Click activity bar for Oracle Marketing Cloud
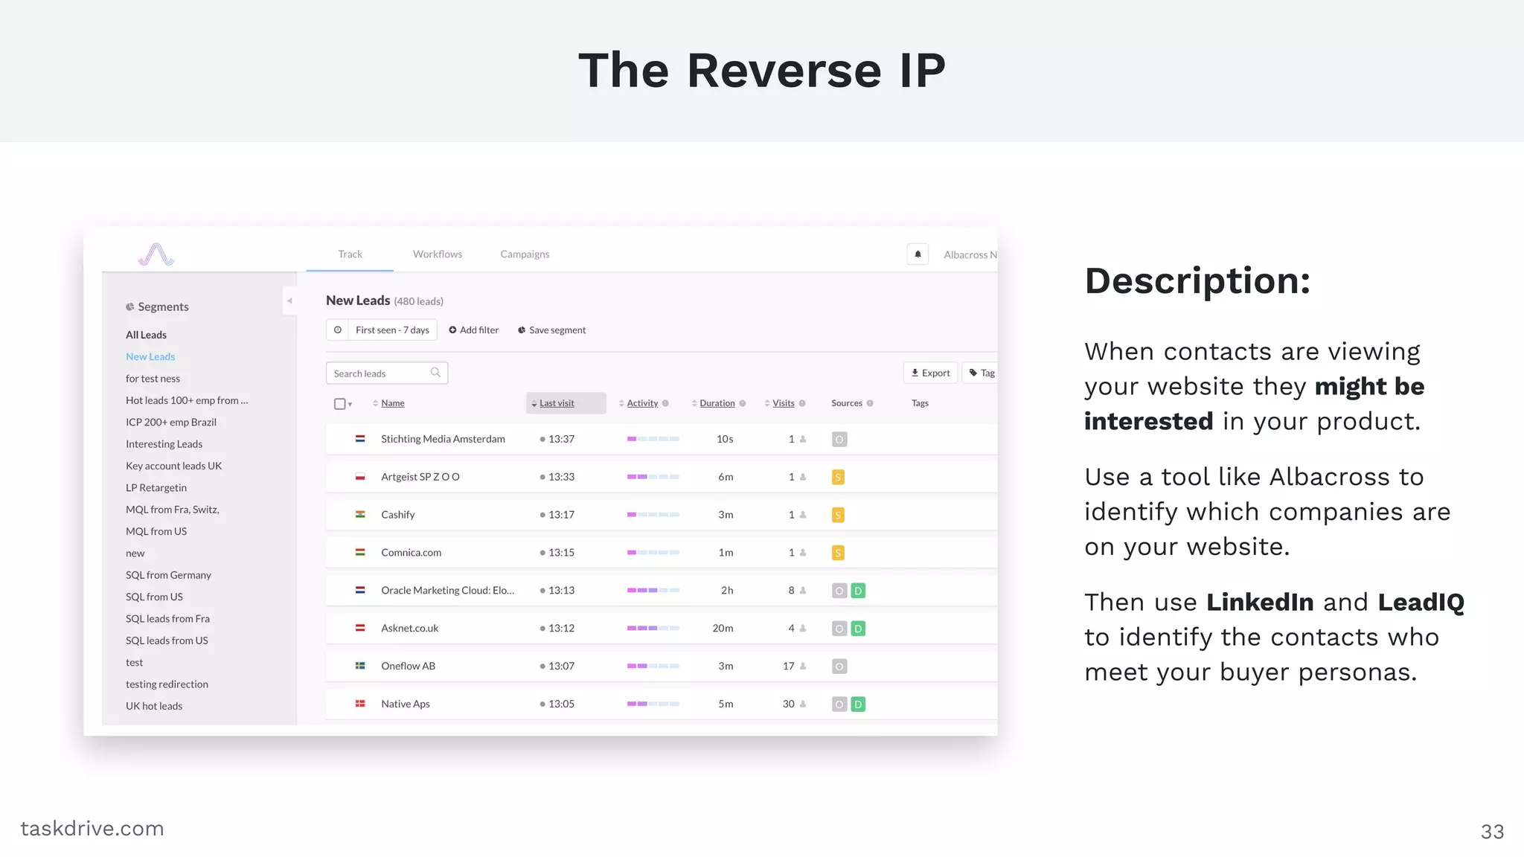1524x857 pixels. pyautogui.click(x=653, y=590)
